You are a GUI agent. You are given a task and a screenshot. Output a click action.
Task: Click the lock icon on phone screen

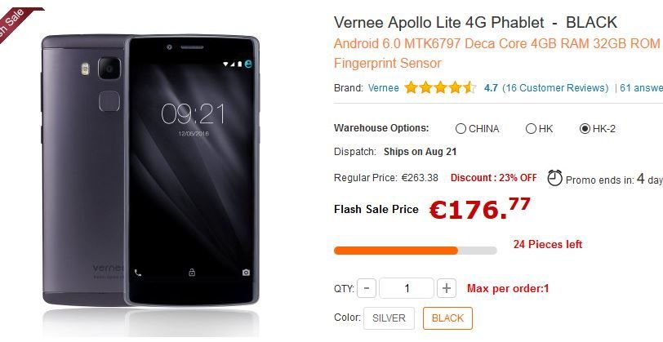coord(192,273)
